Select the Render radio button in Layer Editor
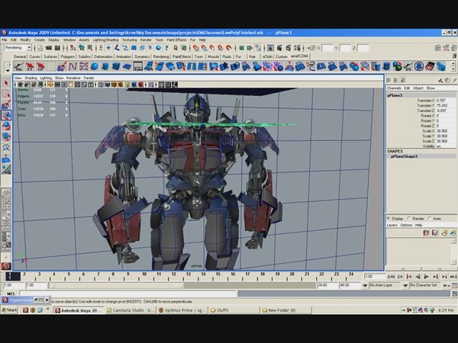This screenshot has height=343, width=458. pyautogui.click(x=411, y=219)
